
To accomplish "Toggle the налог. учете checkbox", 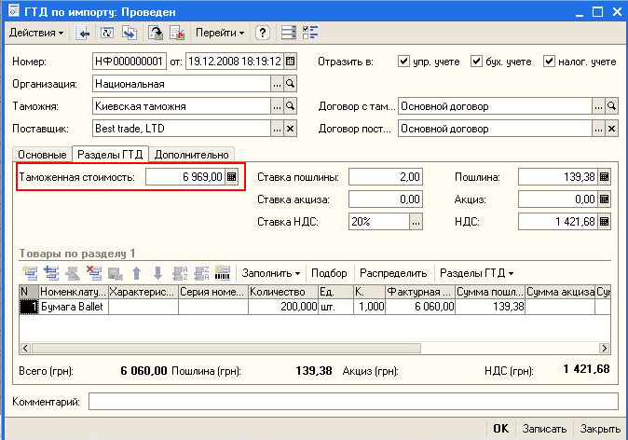I will pos(550,62).
